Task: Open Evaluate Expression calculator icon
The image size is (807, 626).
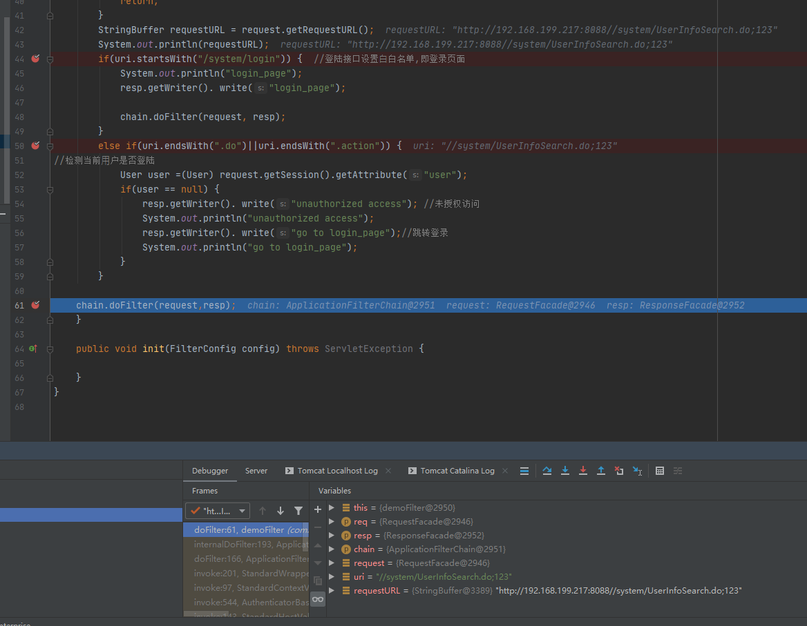Action: (x=660, y=471)
